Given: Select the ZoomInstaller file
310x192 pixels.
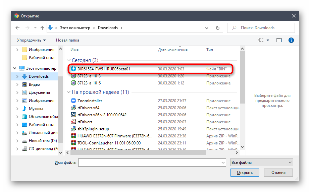Looking at the screenshot, I should tap(90, 101).
